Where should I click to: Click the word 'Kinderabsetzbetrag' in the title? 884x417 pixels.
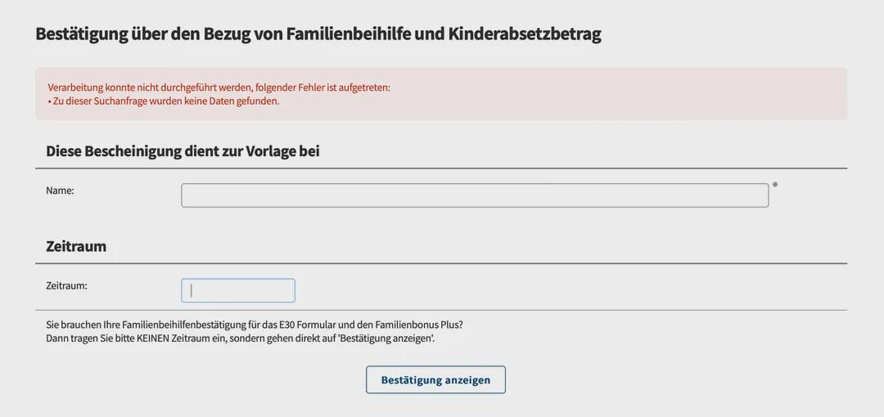(524, 34)
